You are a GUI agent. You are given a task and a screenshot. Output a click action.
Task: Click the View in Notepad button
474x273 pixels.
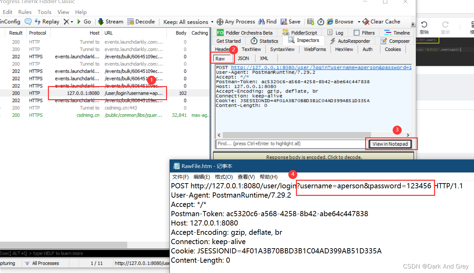[x=390, y=144]
